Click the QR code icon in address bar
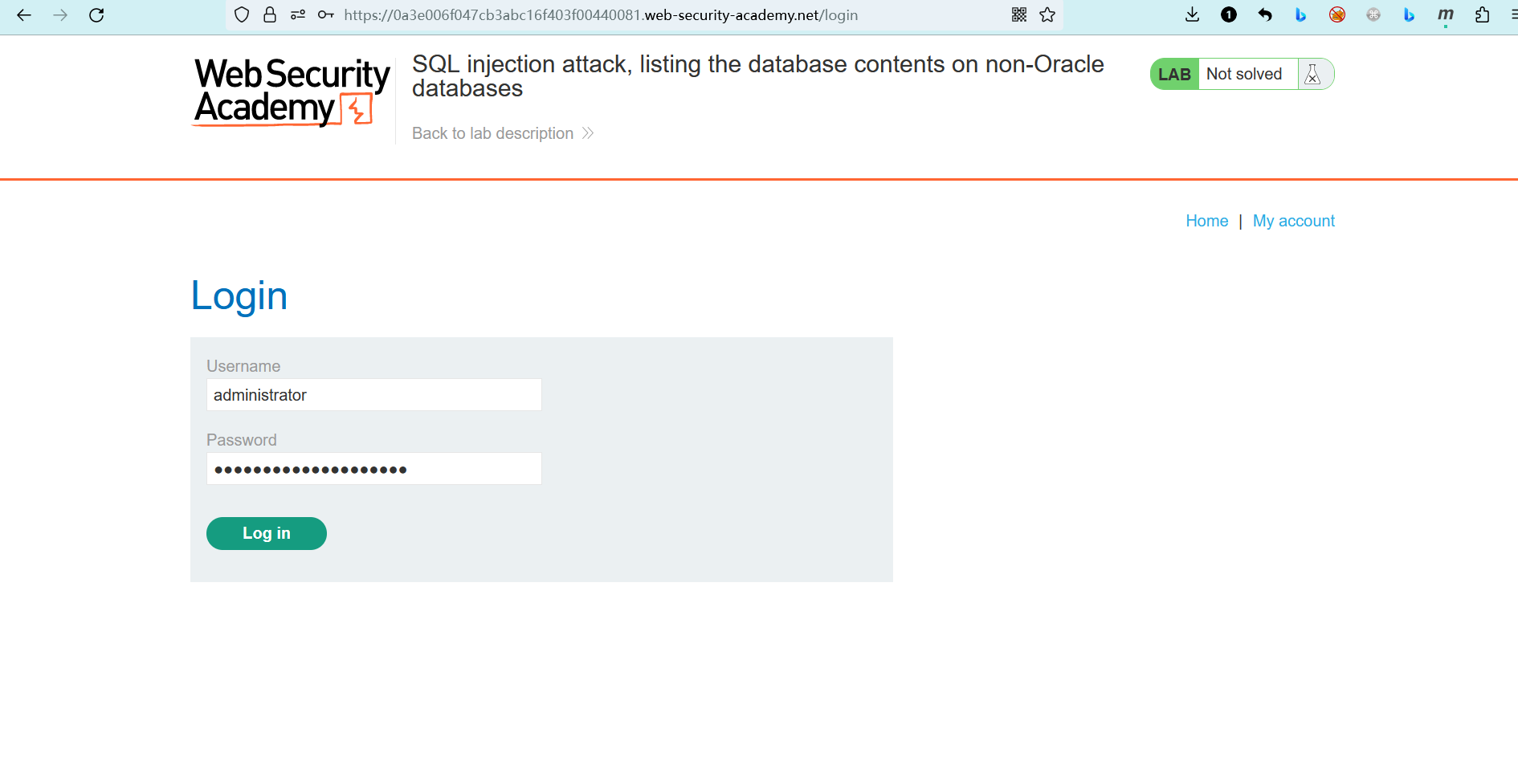 tap(1019, 15)
